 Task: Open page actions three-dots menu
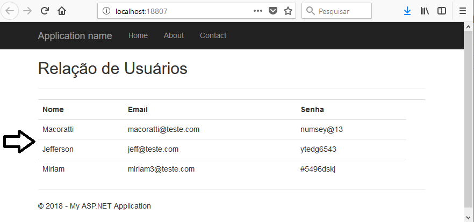point(257,11)
